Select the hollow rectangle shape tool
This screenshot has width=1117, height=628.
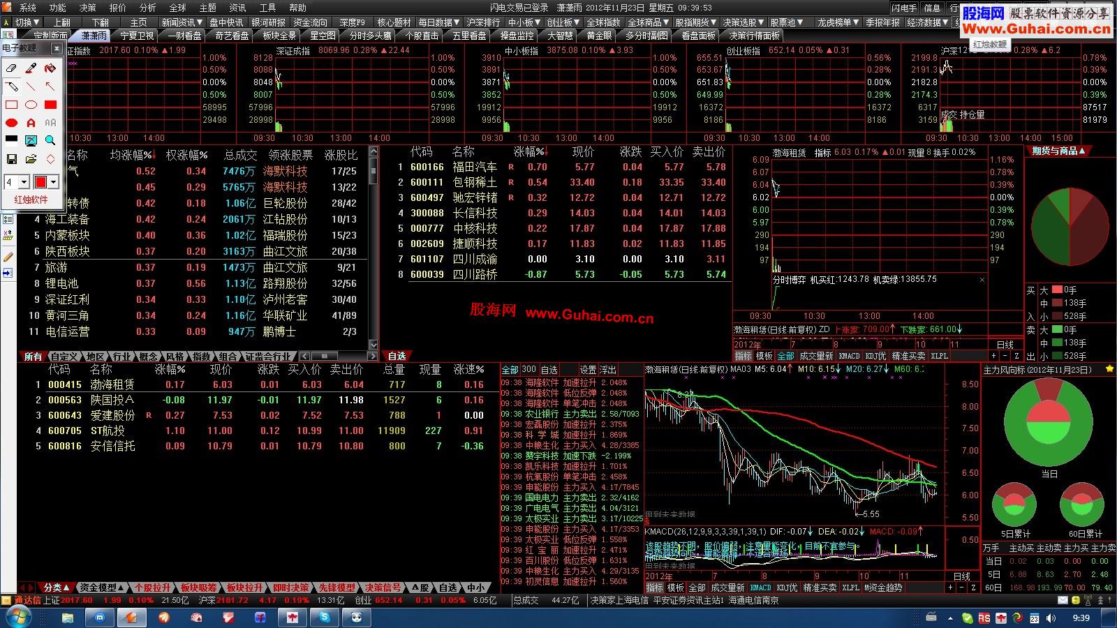coord(12,105)
